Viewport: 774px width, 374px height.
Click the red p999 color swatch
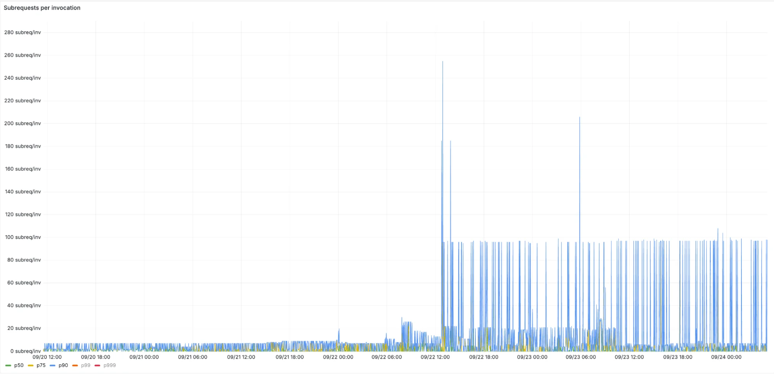pos(98,365)
